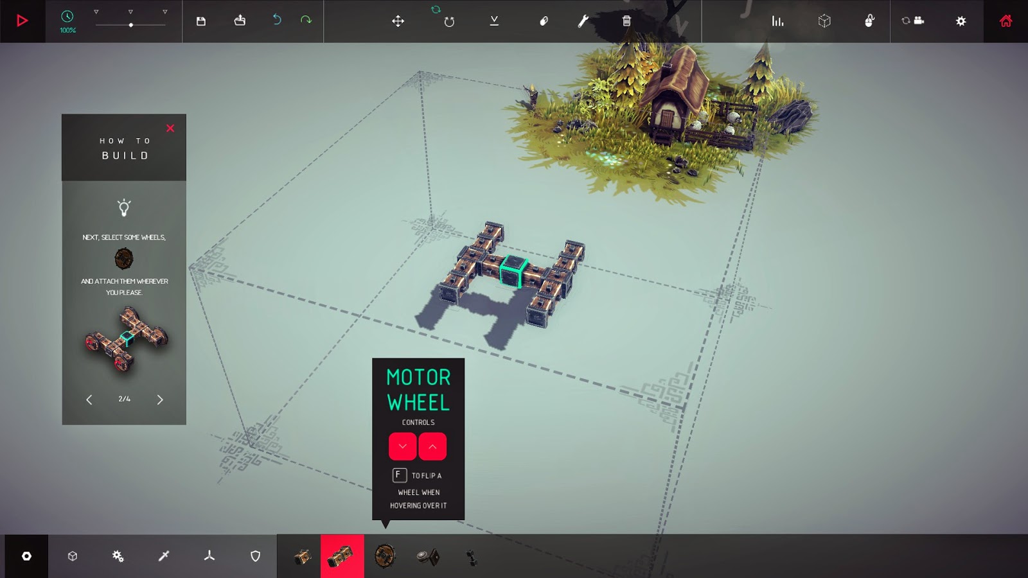1028x578 pixels.
Task: Select the small wooden block
Action: tap(302, 557)
